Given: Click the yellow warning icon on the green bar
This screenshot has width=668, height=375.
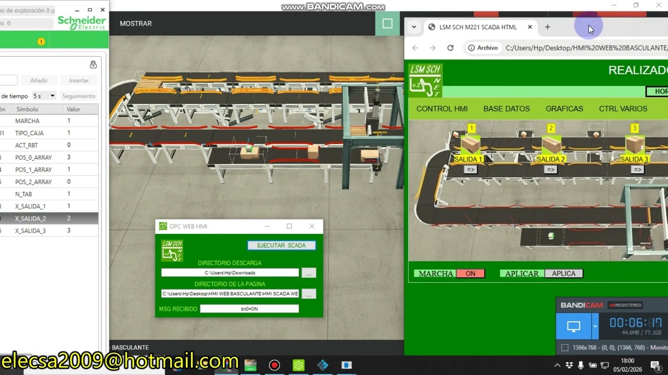Looking at the screenshot, I should pyautogui.click(x=41, y=42).
